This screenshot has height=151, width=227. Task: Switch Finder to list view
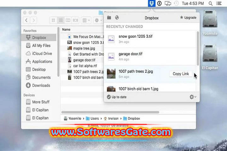61,20
